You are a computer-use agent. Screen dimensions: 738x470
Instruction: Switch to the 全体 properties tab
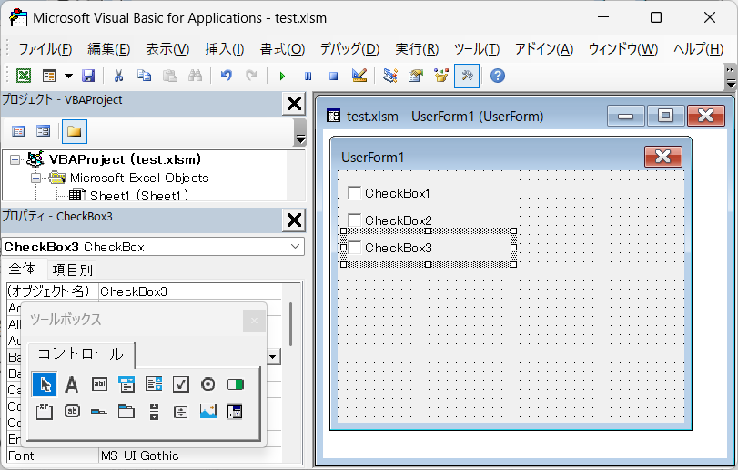(x=22, y=269)
